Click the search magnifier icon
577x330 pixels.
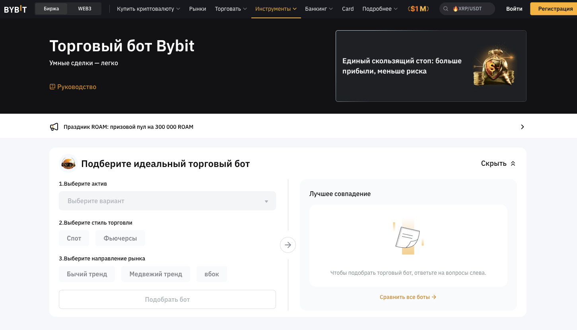click(446, 9)
